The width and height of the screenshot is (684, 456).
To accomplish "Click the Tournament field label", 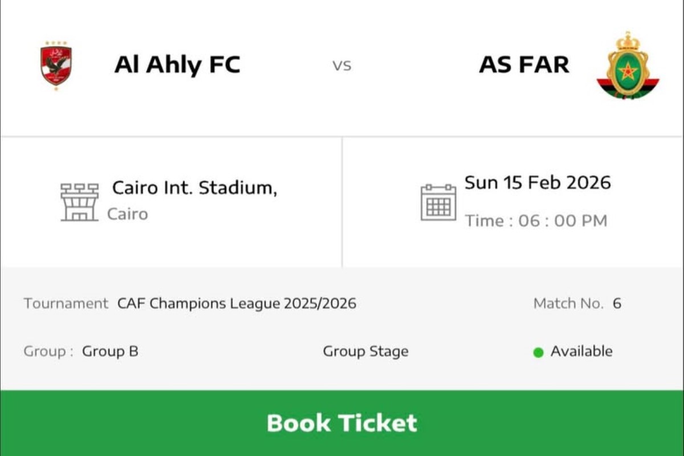I will pos(66,303).
